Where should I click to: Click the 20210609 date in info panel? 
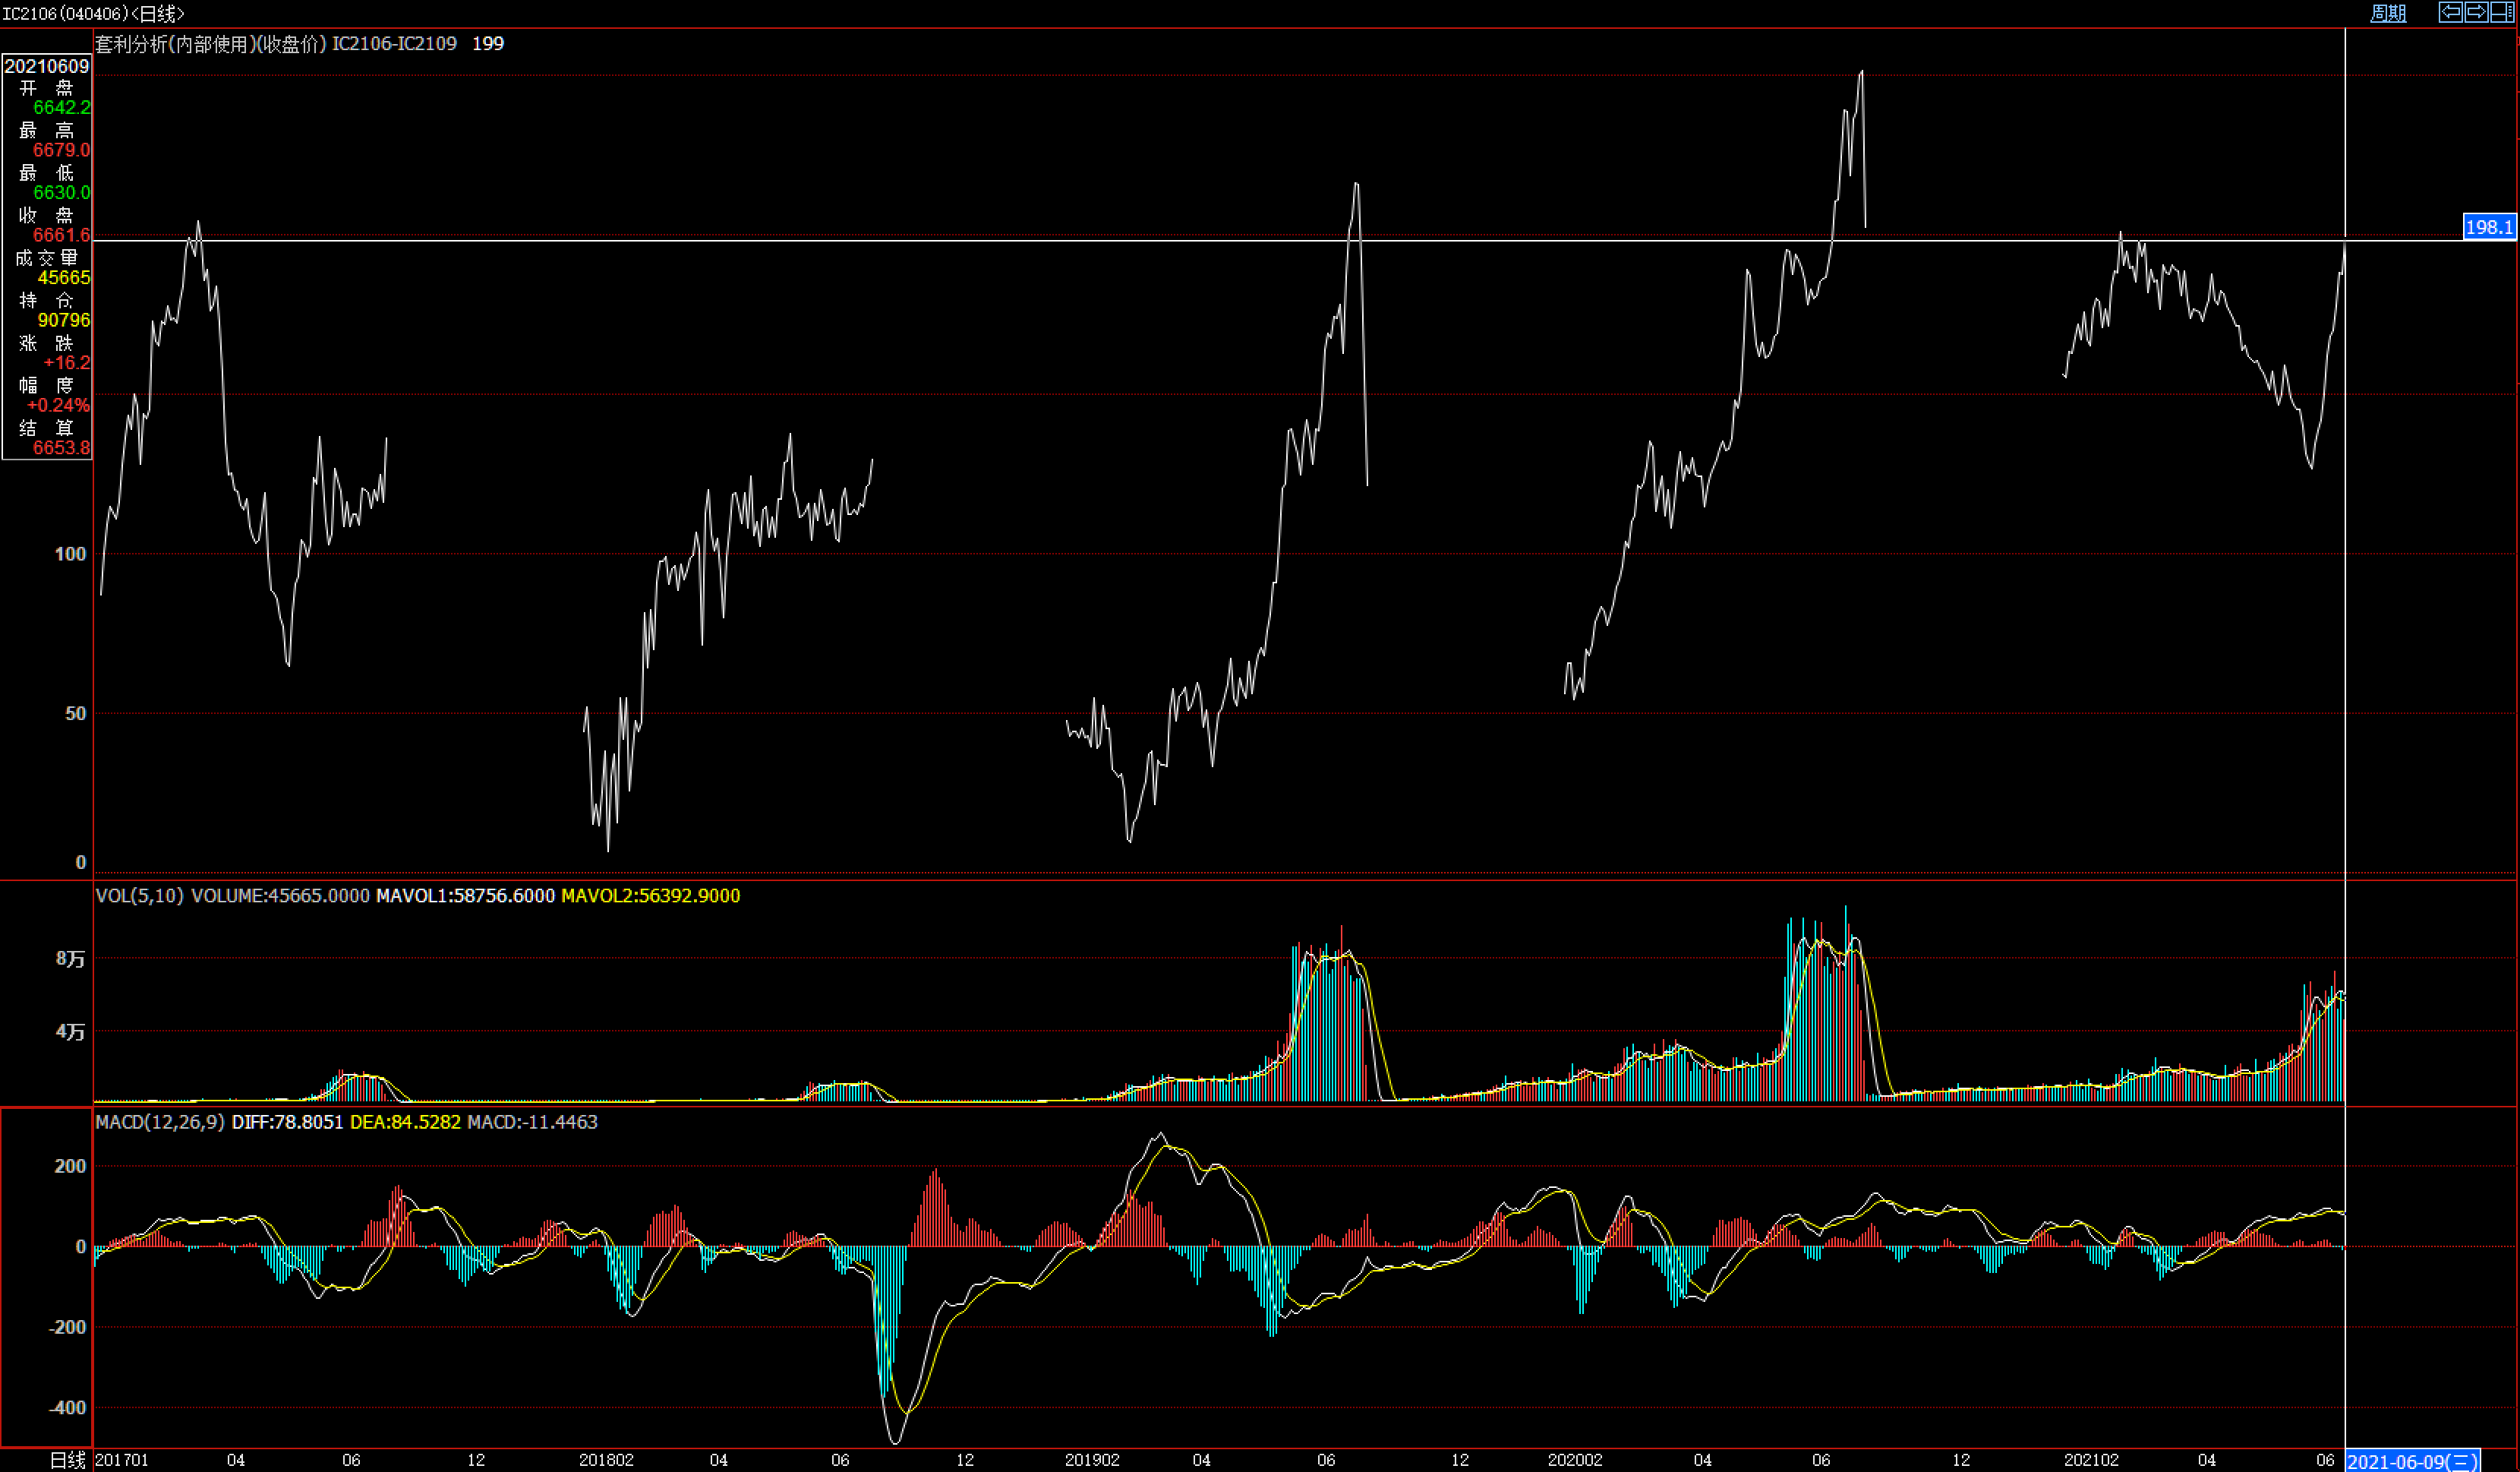tap(47, 66)
